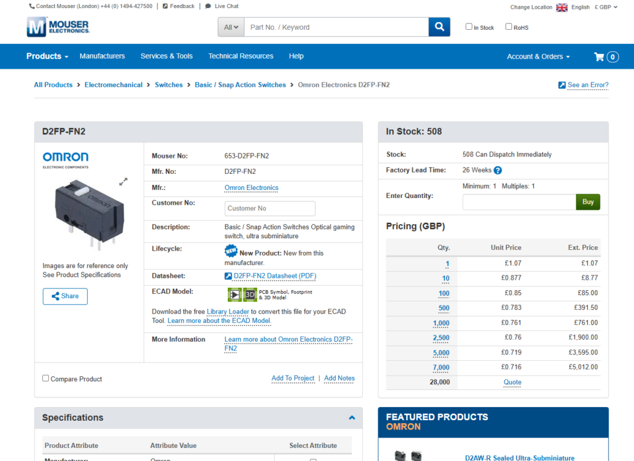
Task: Click the ECAD model 3D icon
Action: [250, 295]
